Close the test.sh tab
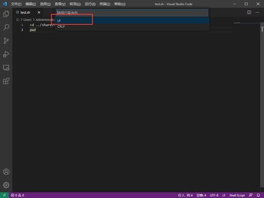Screen dimensions: 264x198 tap(39, 12)
